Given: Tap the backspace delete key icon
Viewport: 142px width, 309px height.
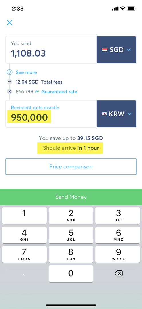Looking at the screenshot, I should tap(119, 273).
